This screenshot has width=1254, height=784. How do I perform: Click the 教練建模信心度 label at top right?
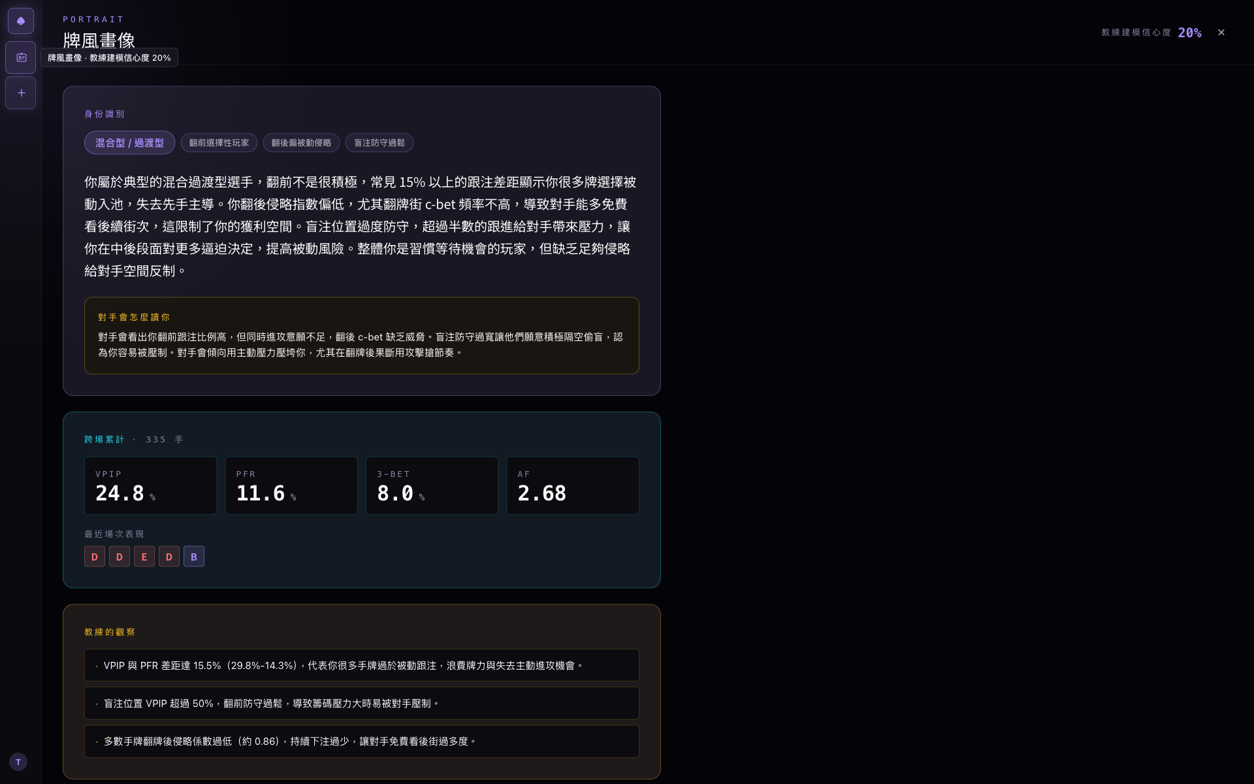click(x=1136, y=33)
